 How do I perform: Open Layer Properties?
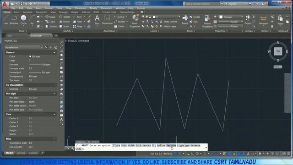(x=135, y=21)
